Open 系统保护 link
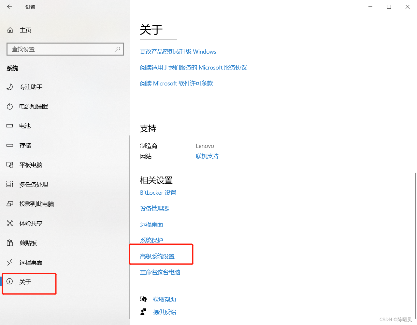This screenshot has width=417, height=325. [151, 240]
